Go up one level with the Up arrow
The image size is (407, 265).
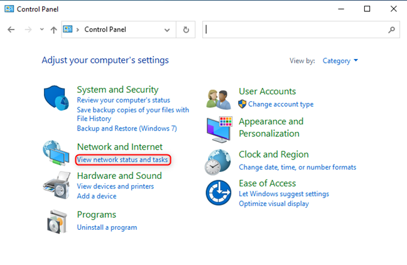click(54, 30)
